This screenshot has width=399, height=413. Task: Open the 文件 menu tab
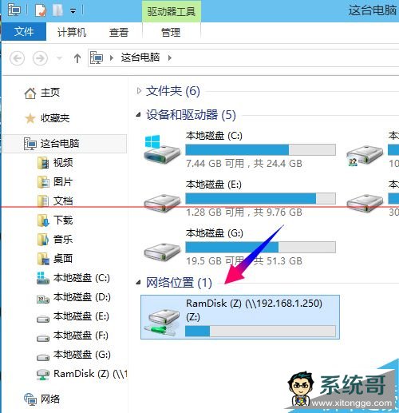click(x=24, y=32)
